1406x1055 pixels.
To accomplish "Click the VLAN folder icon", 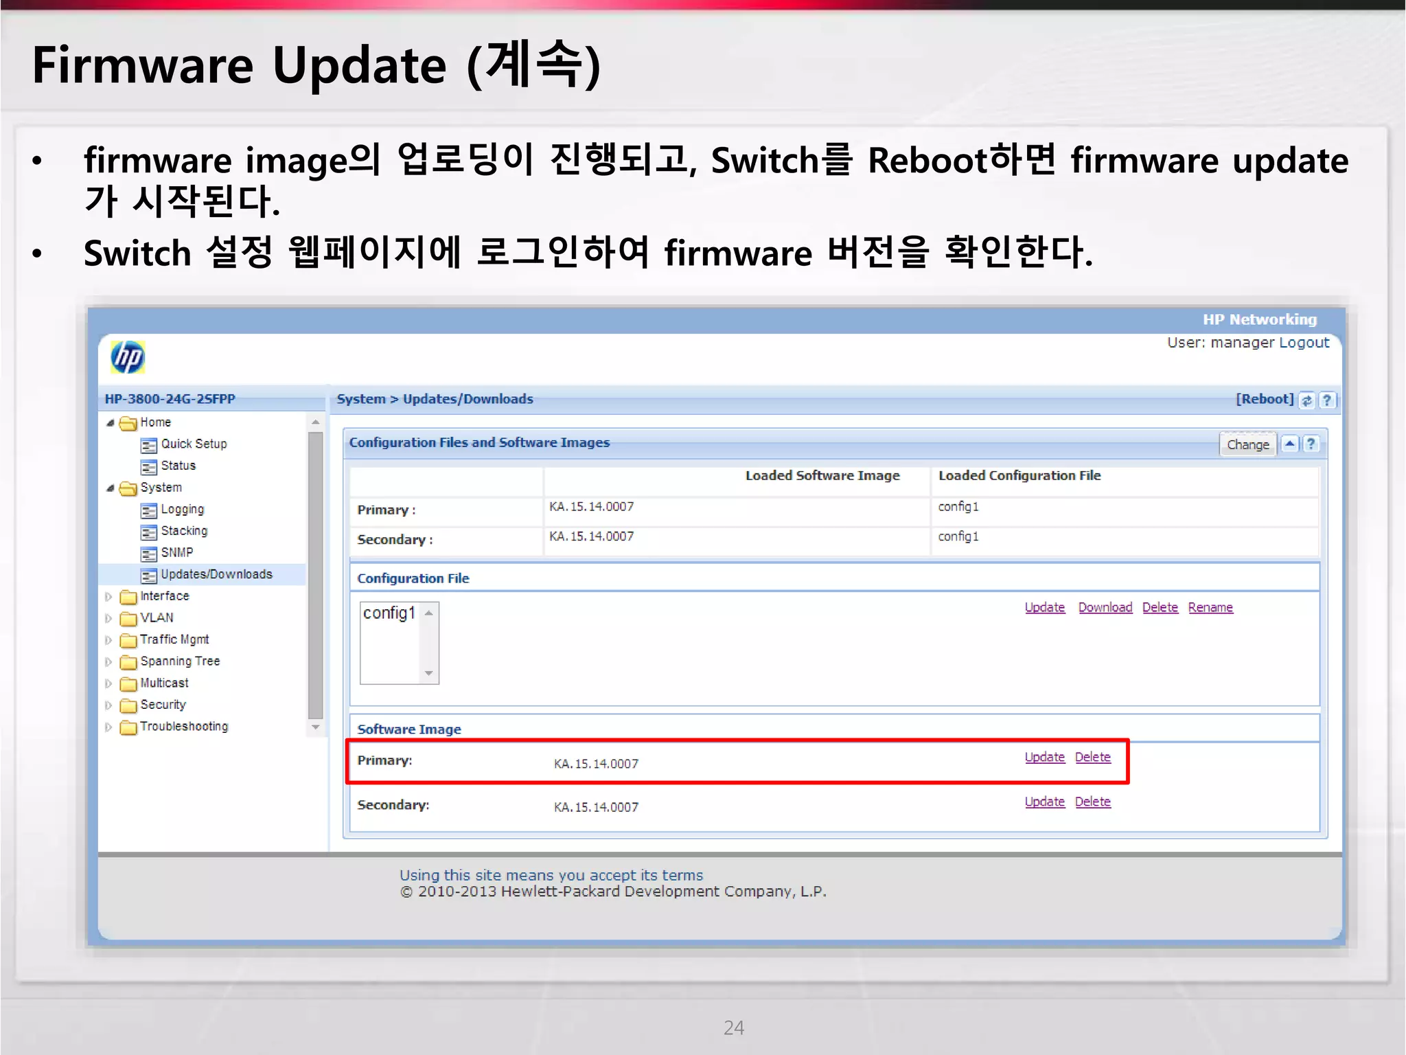I will [128, 619].
